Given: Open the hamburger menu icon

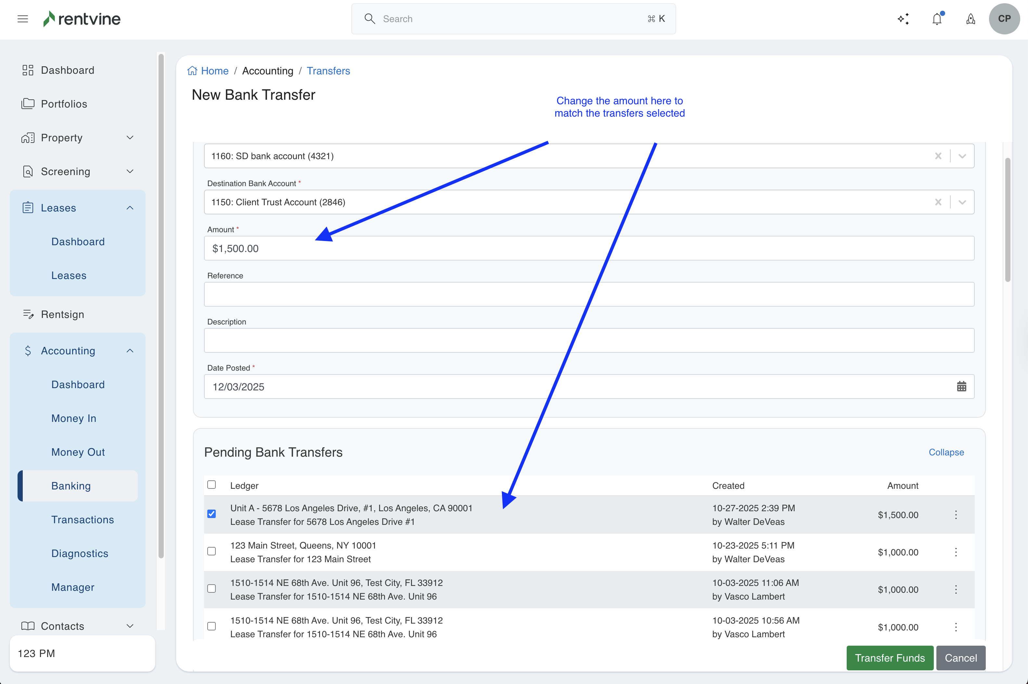Looking at the screenshot, I should [x=23, y=19].
